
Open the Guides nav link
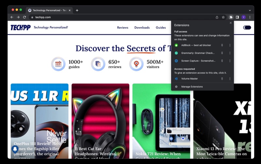coord(161,28)
